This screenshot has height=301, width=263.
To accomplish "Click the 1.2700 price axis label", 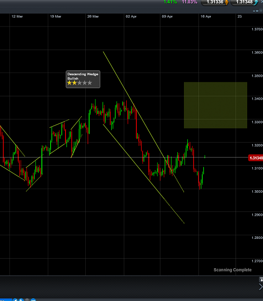I will 257,261.
